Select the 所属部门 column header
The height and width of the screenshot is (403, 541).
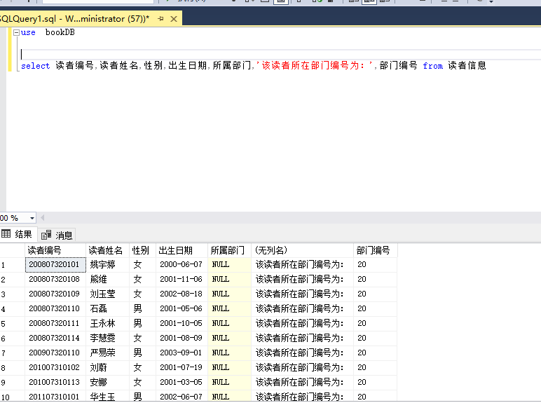click(229, 250)
